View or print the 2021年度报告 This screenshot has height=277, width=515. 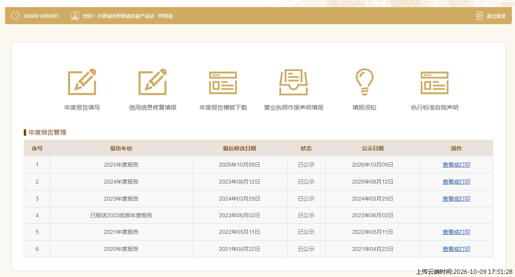[x=456, y=232]
